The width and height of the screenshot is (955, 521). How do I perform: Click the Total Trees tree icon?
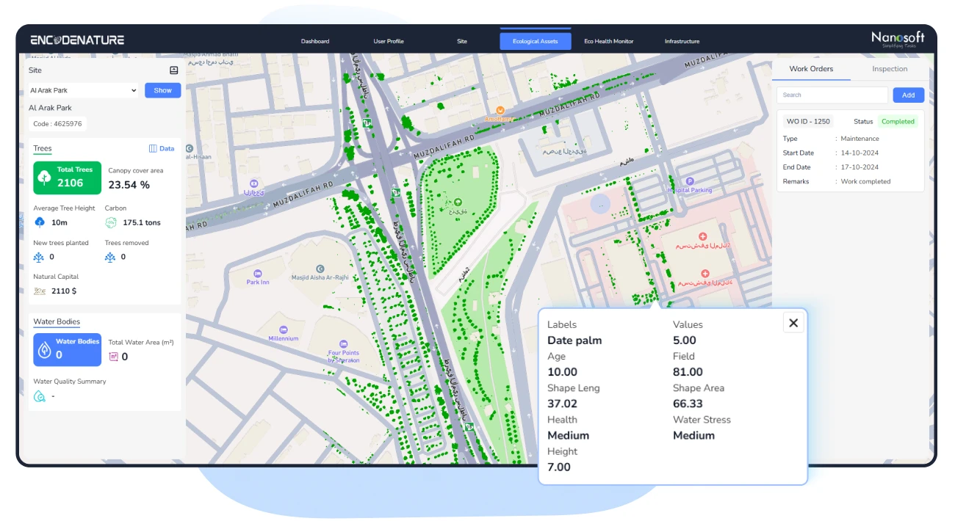(x=44, y=178)
